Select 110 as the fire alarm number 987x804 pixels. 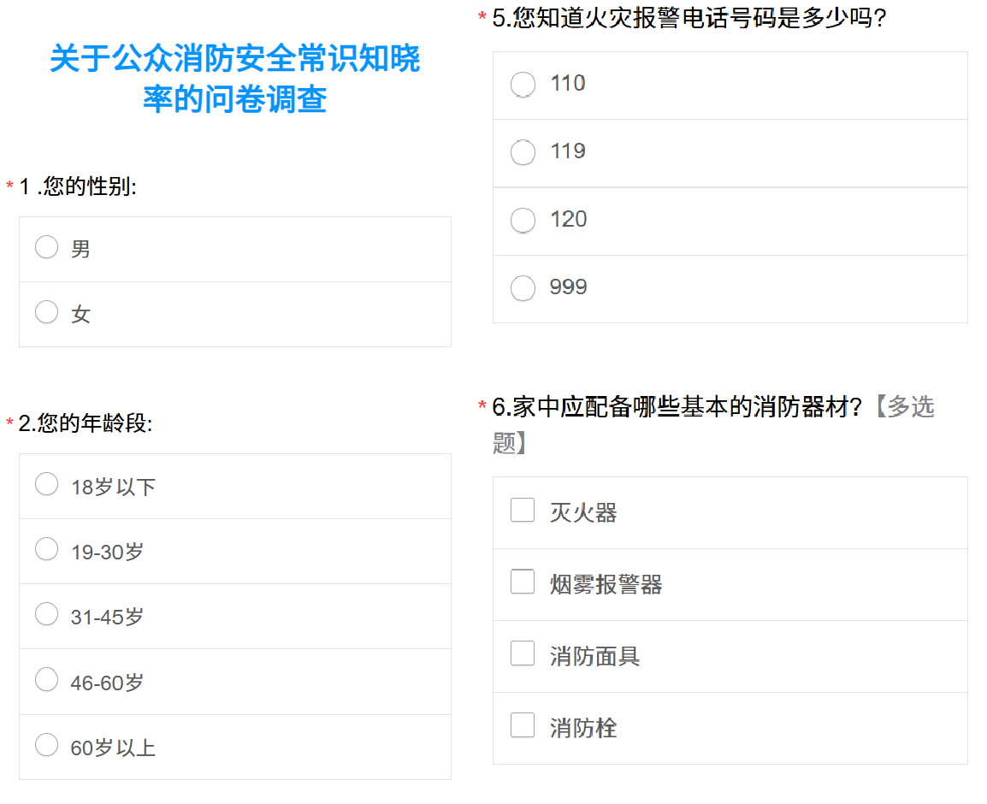523,85
